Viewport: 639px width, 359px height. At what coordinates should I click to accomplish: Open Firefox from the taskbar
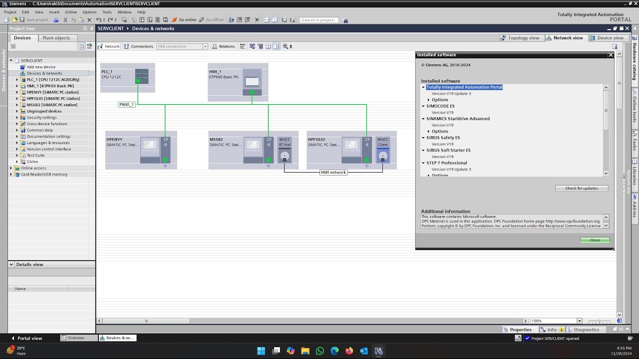click(x=349, y=351)
